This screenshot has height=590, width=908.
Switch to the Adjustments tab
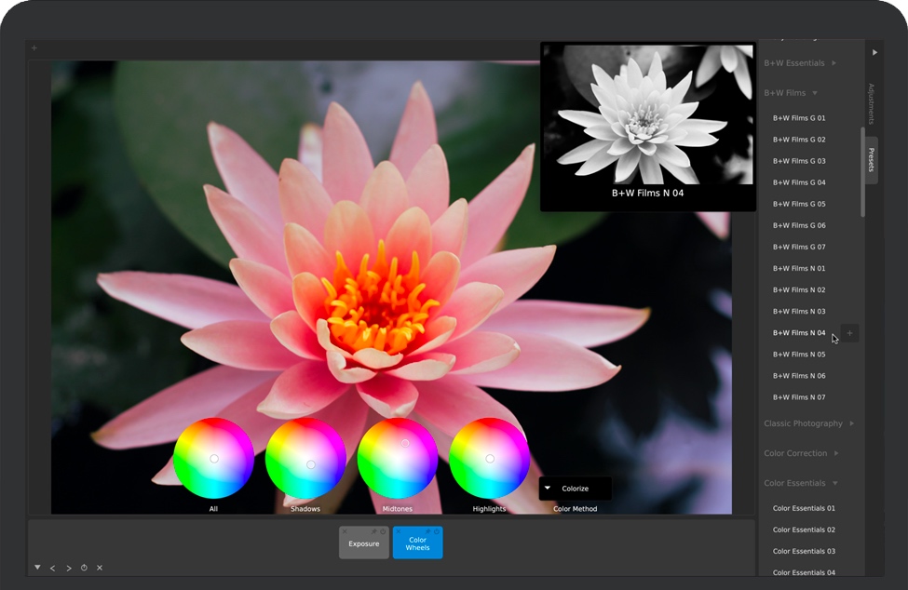pyautogui.click(x=872, y=103)
